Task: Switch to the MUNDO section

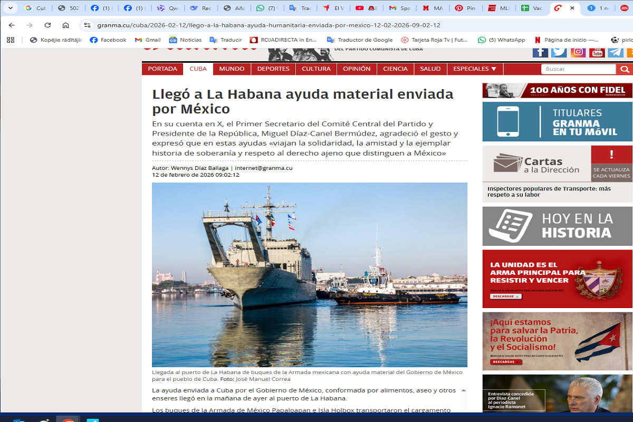Action: (232, 69)
